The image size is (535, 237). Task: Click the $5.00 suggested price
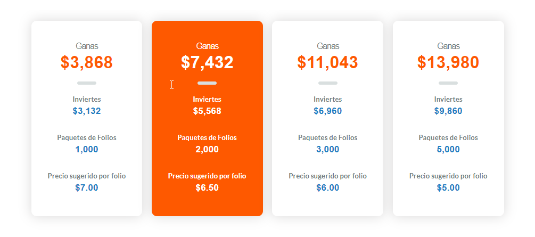coord(448,187)
